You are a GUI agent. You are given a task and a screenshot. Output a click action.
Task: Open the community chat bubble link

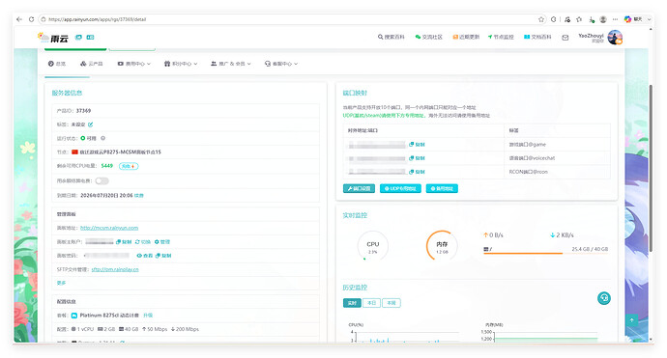click(429, 37)
